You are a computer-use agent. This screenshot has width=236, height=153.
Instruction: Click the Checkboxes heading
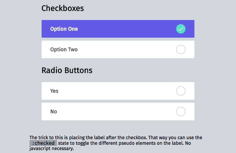[x=63, y=8]
